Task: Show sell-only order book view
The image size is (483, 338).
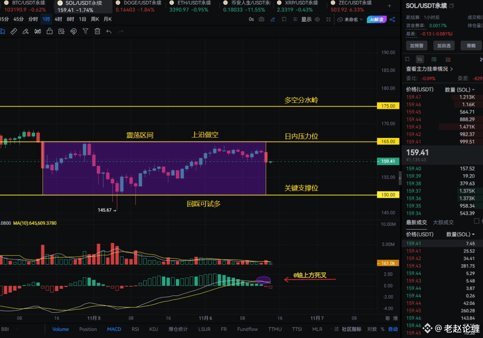Action: [x=448, y=59]
